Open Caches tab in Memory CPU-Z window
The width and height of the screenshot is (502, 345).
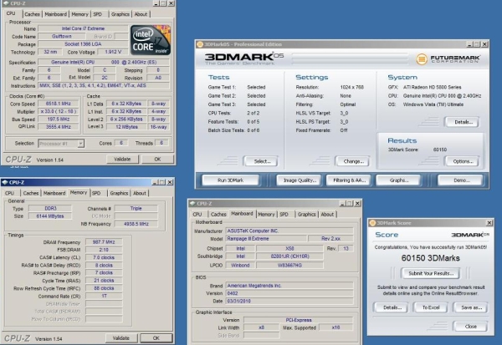(x=31, y=193)
